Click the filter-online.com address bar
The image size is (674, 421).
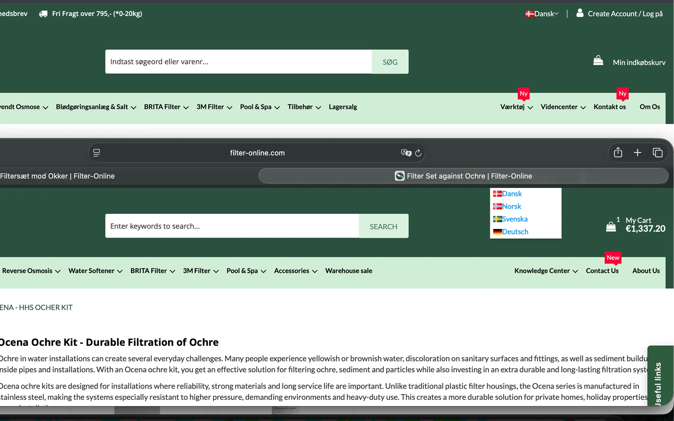[257, 153]
